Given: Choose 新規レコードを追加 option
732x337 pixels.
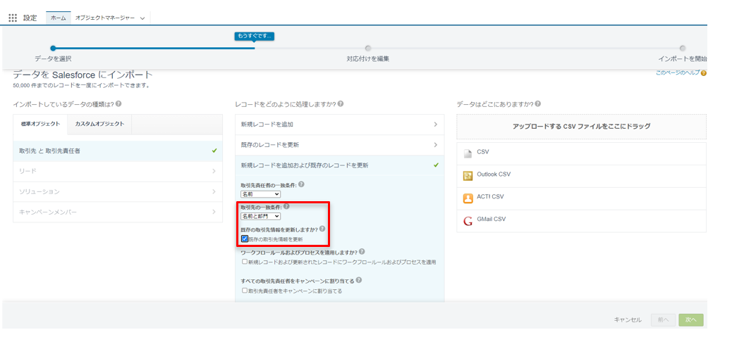Looking at the screenshot, I should (339, 125).
